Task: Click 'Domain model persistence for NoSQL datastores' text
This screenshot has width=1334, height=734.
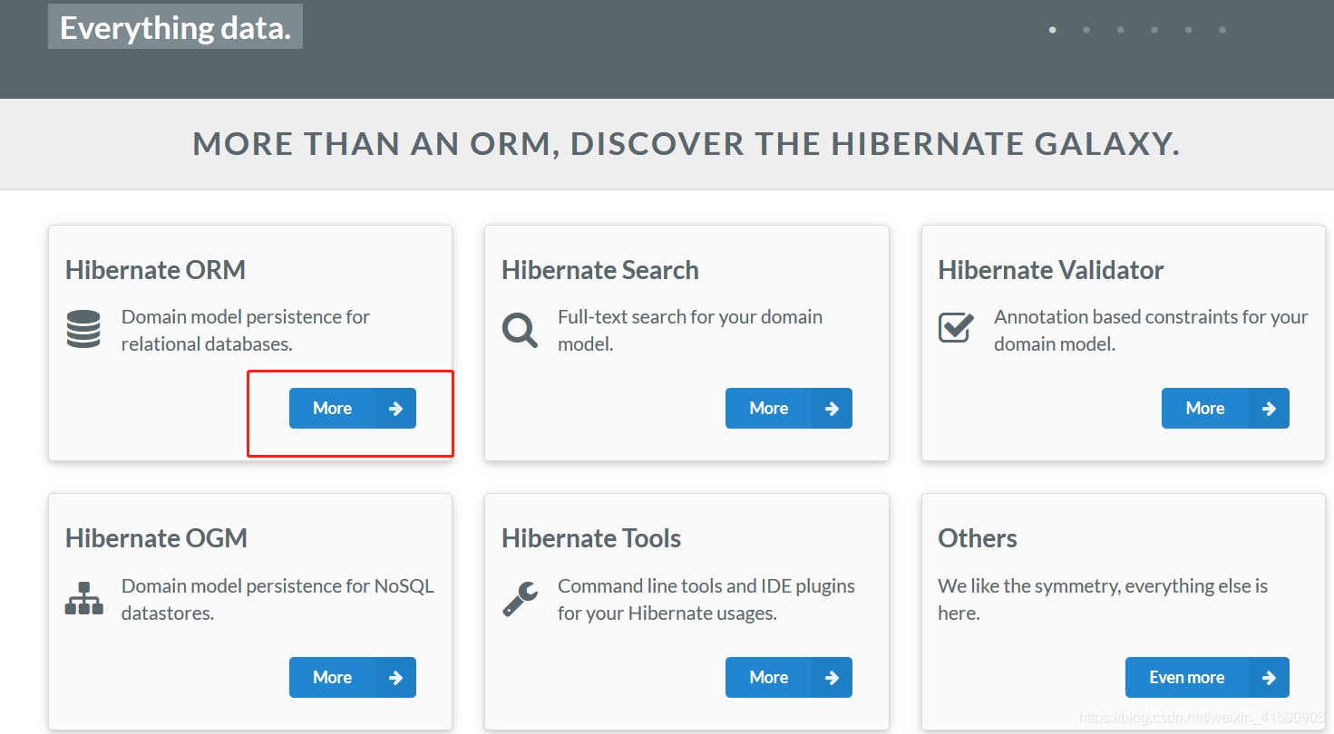Action: (x=278, y=599)
